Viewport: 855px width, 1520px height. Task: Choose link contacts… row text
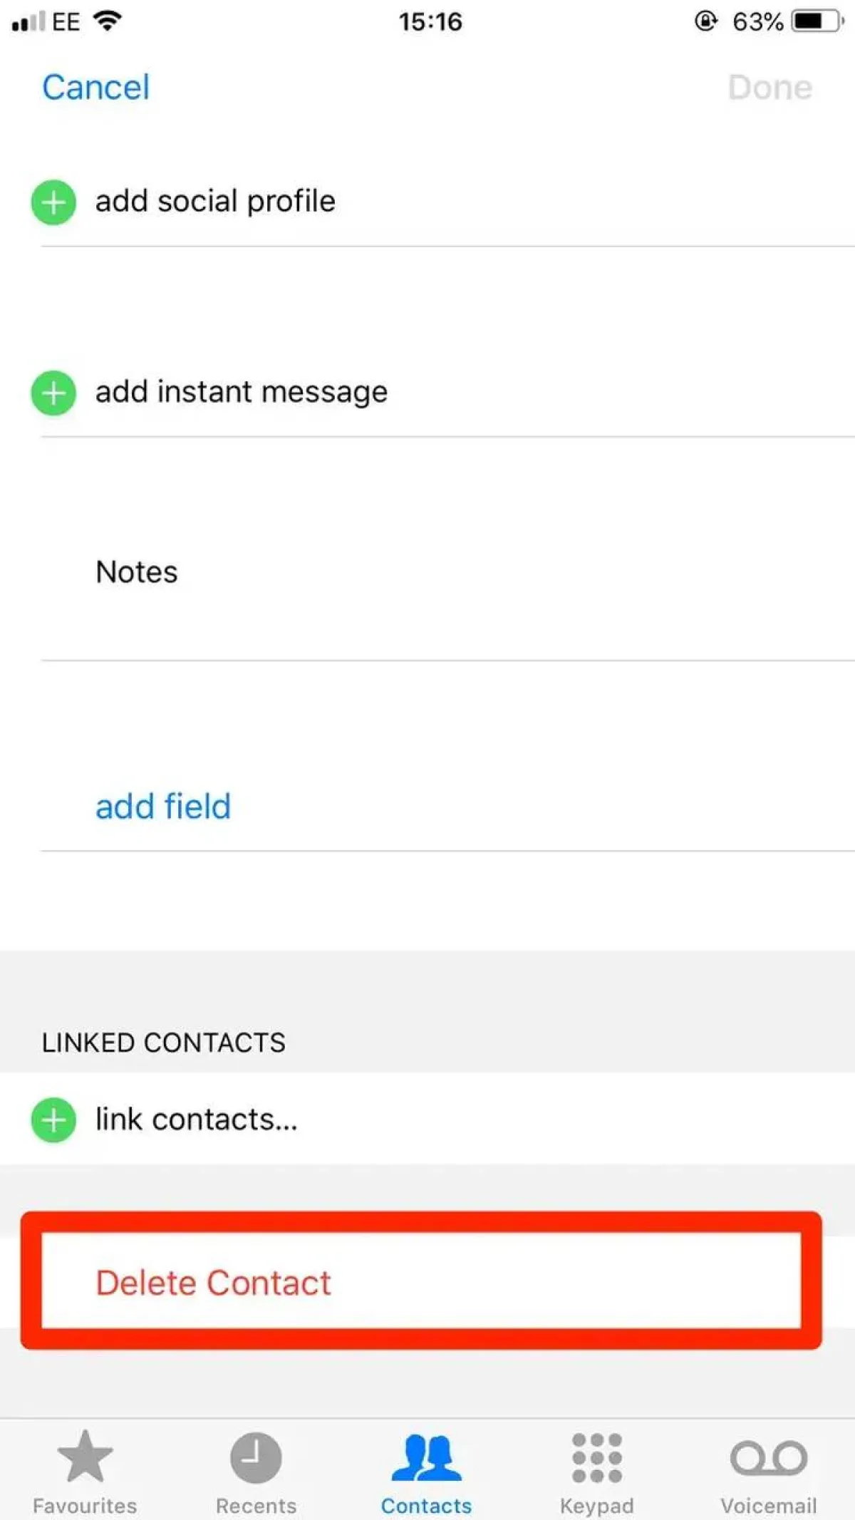[x=197, y=1120]
